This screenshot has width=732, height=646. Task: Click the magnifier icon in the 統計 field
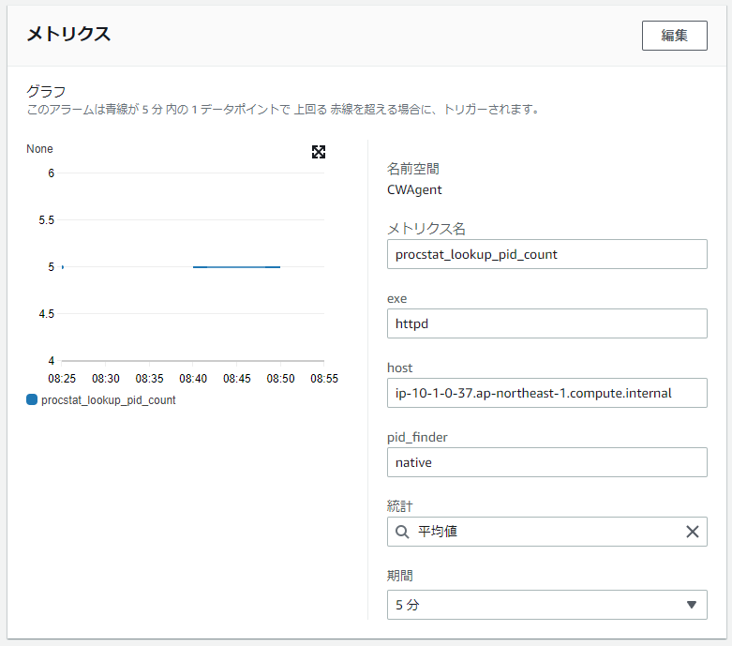coord(402,532)
